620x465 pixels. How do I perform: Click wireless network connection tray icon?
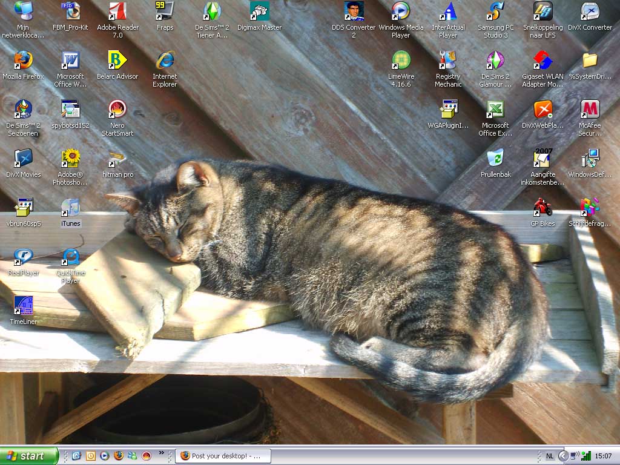[575, 456]
